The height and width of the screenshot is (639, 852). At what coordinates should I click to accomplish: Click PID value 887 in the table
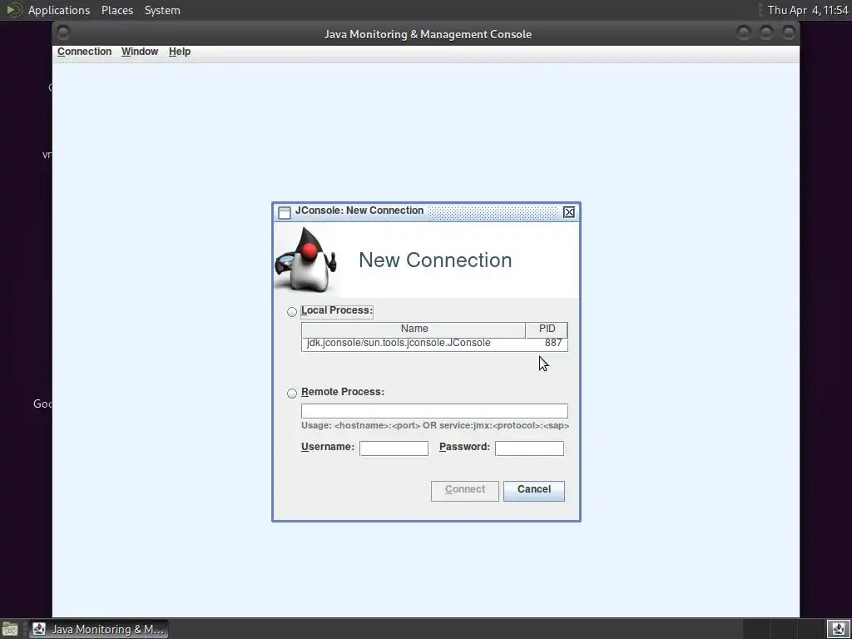553,344
